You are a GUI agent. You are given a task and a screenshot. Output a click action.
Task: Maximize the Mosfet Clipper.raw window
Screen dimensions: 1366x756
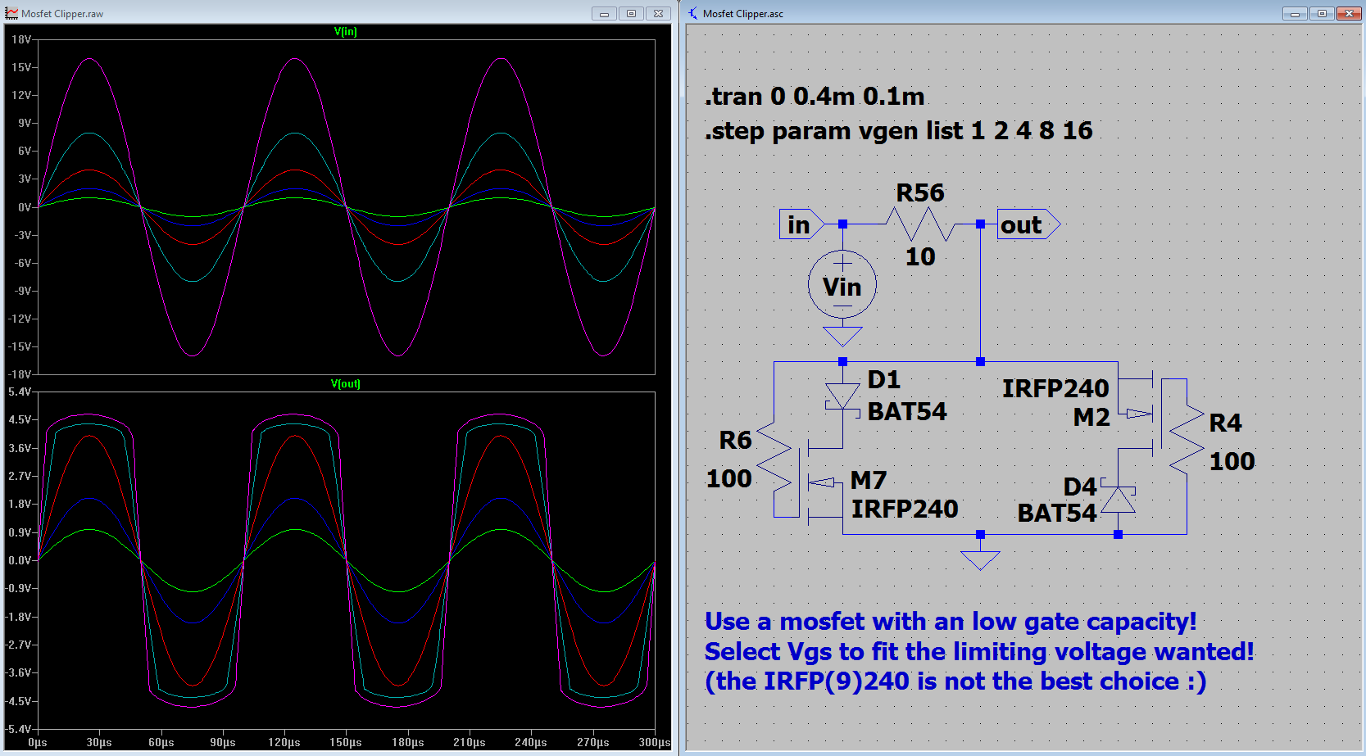point(631,14)
